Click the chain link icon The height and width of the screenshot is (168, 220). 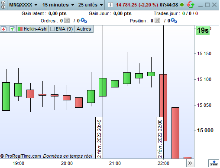point(3,5)
